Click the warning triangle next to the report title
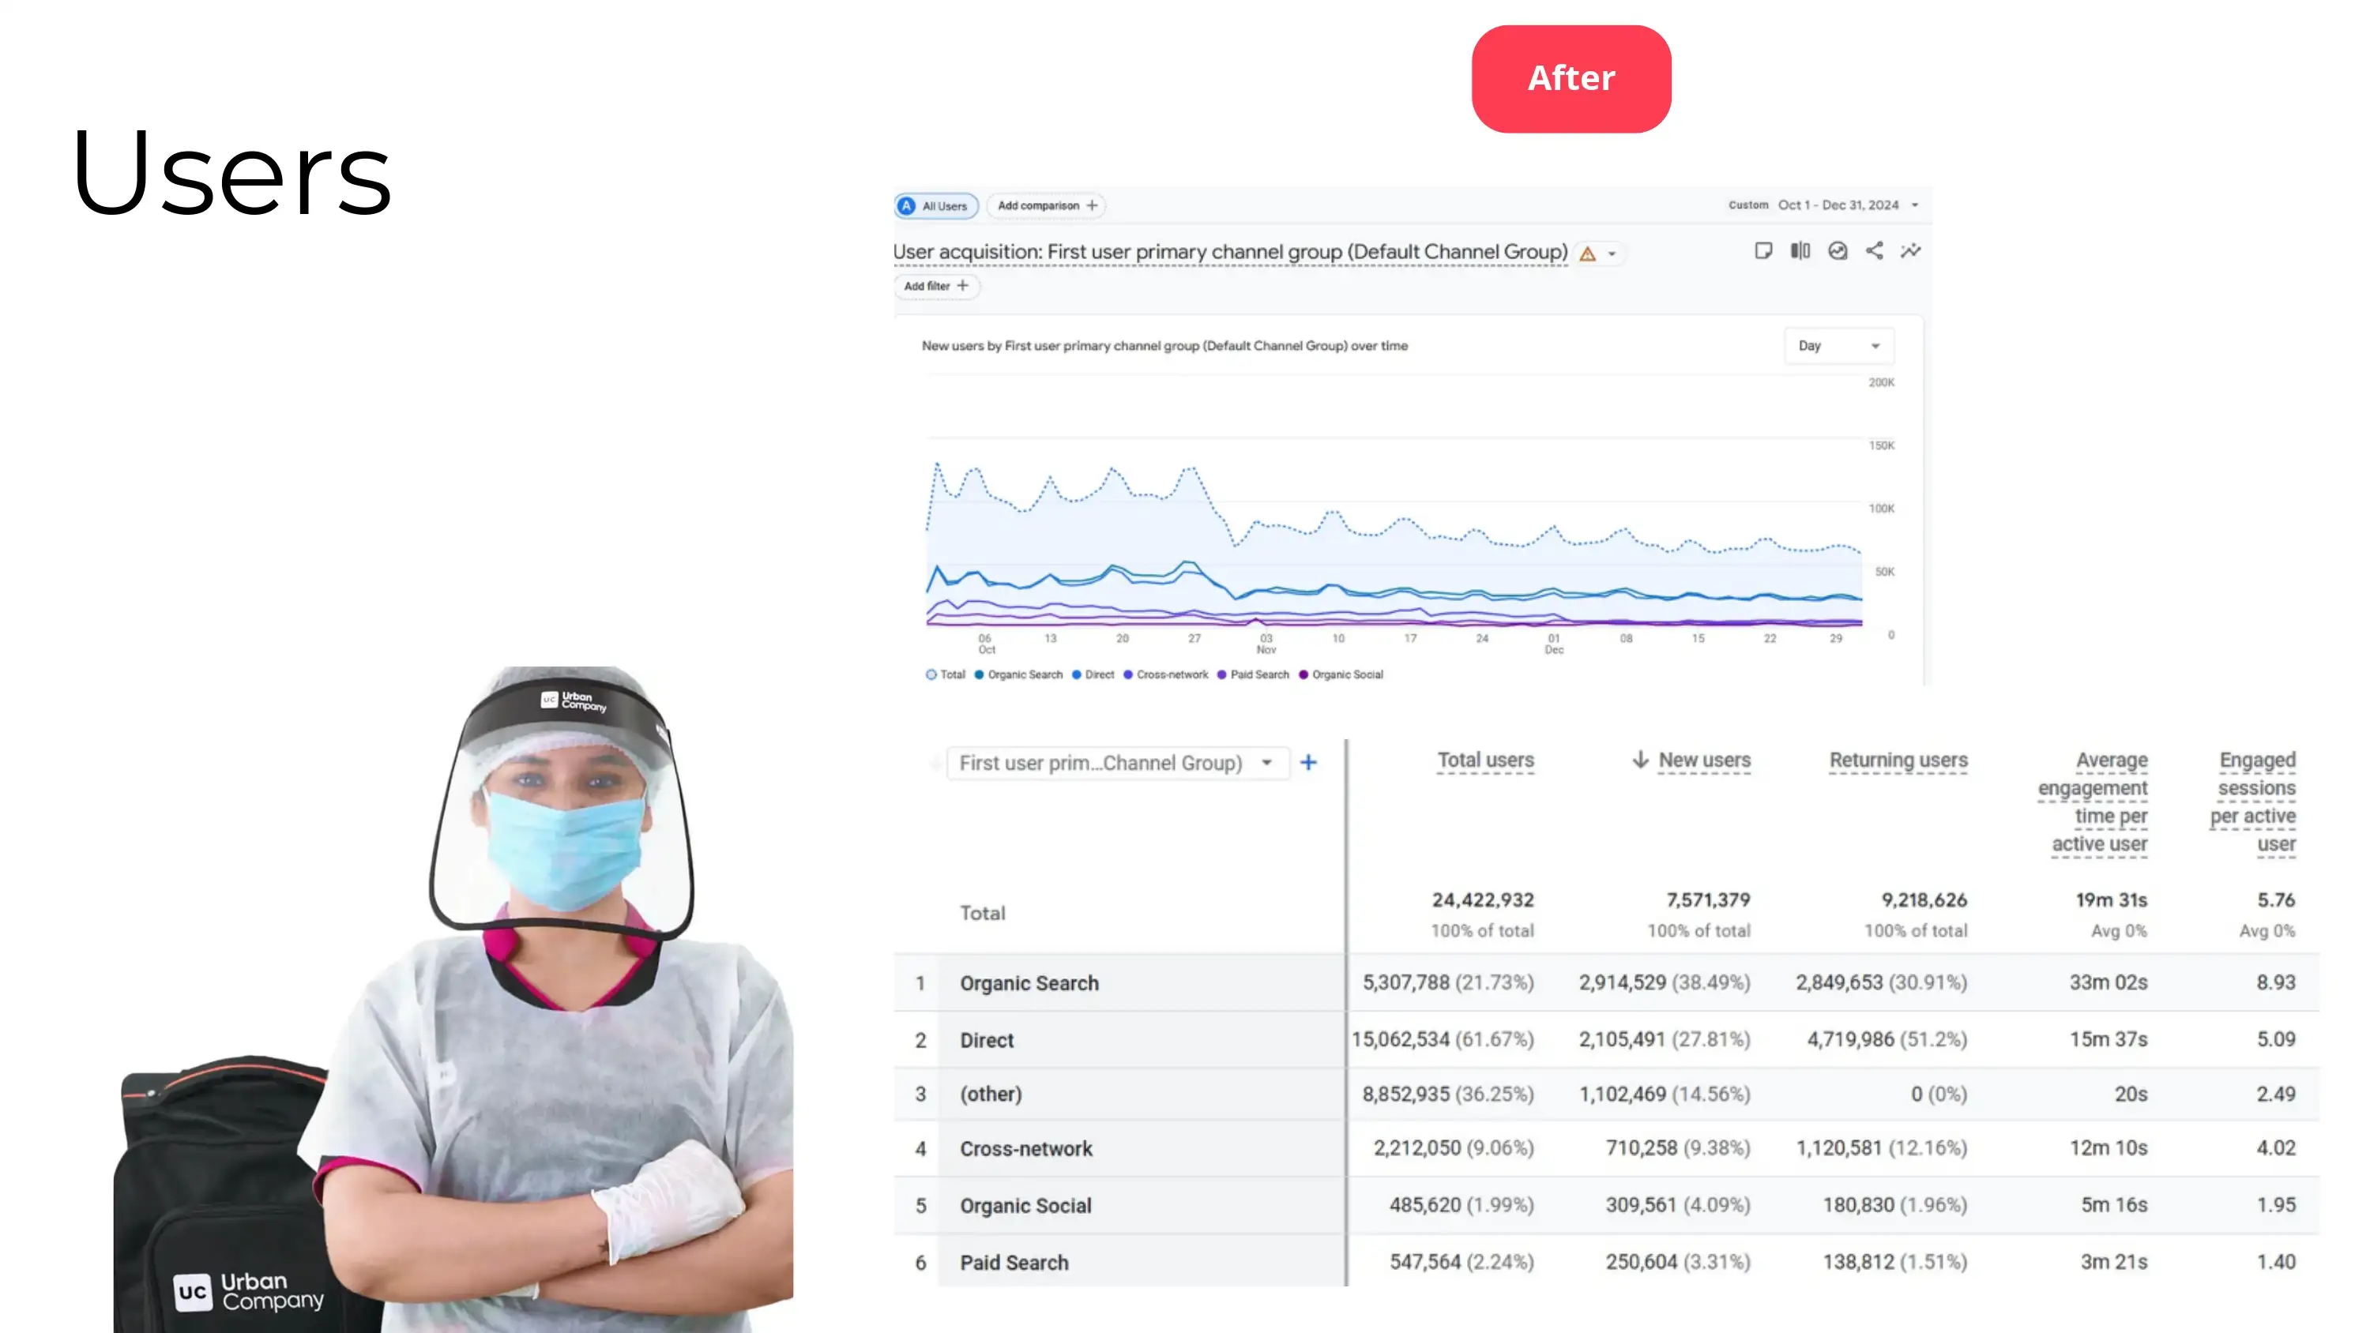The image size is (2370, 1333). coord(1587,253)
